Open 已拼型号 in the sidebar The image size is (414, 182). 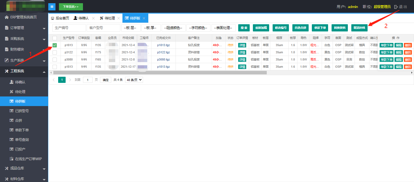[x=22, y=111]
